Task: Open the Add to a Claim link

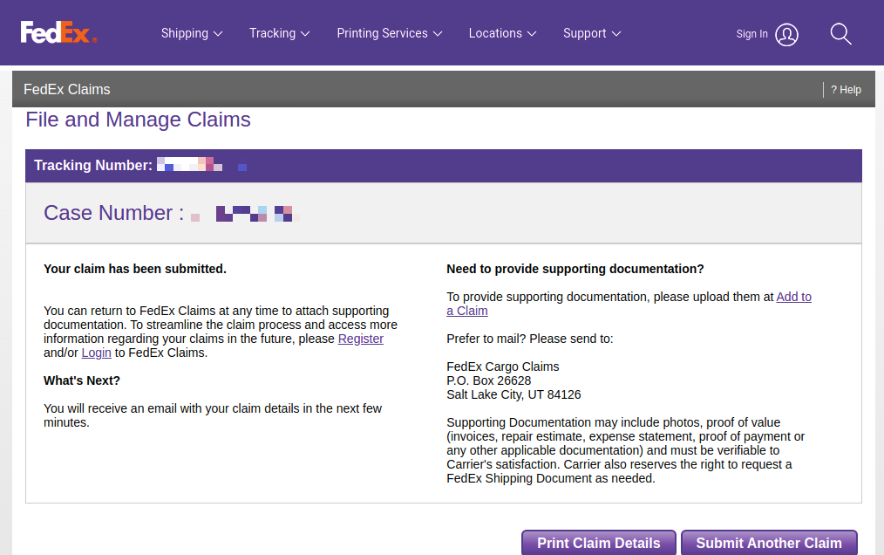Action: 793,297
